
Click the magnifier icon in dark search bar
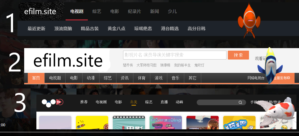click(240, 102)
